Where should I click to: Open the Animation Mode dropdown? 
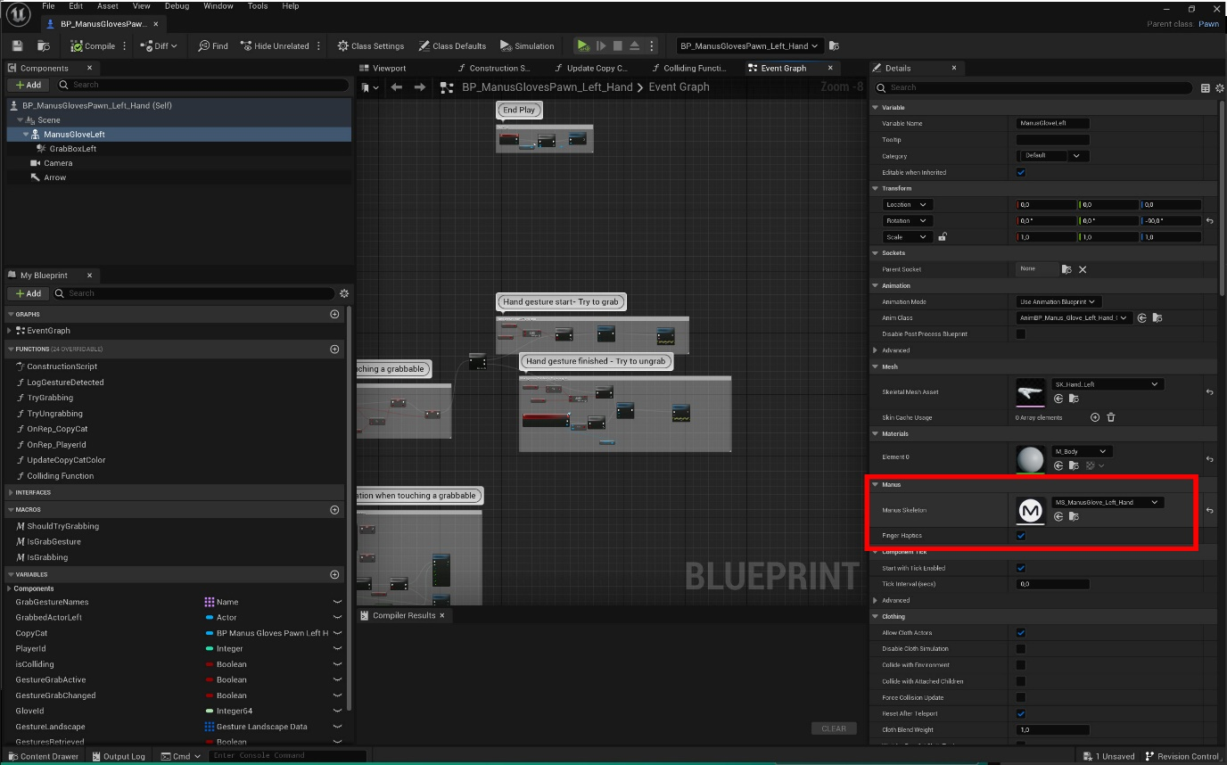coord(1058,302)
